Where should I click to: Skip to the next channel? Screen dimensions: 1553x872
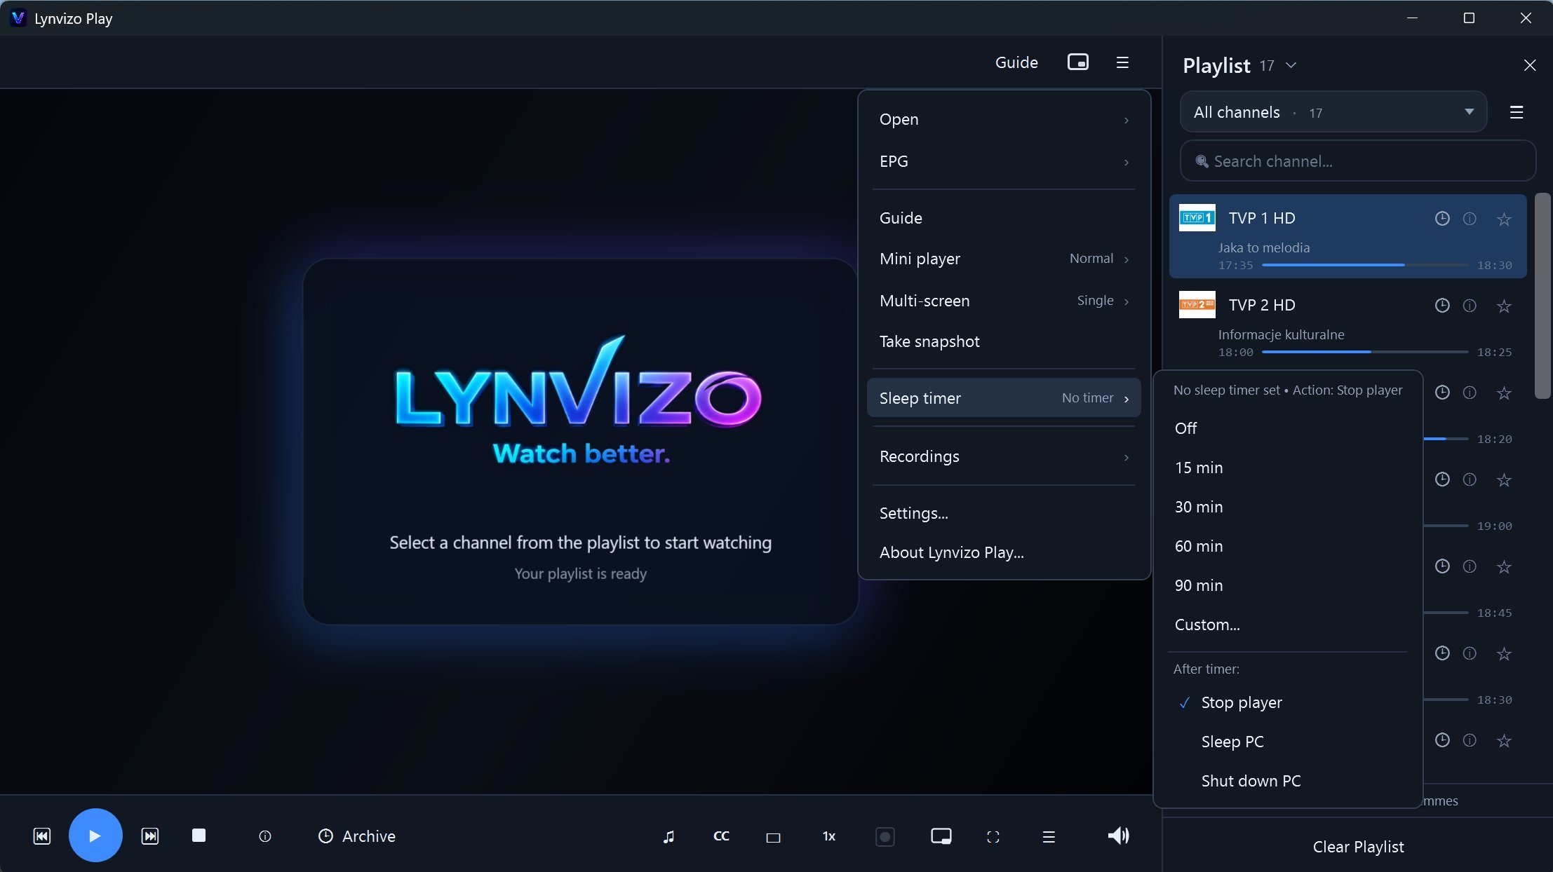150,836
